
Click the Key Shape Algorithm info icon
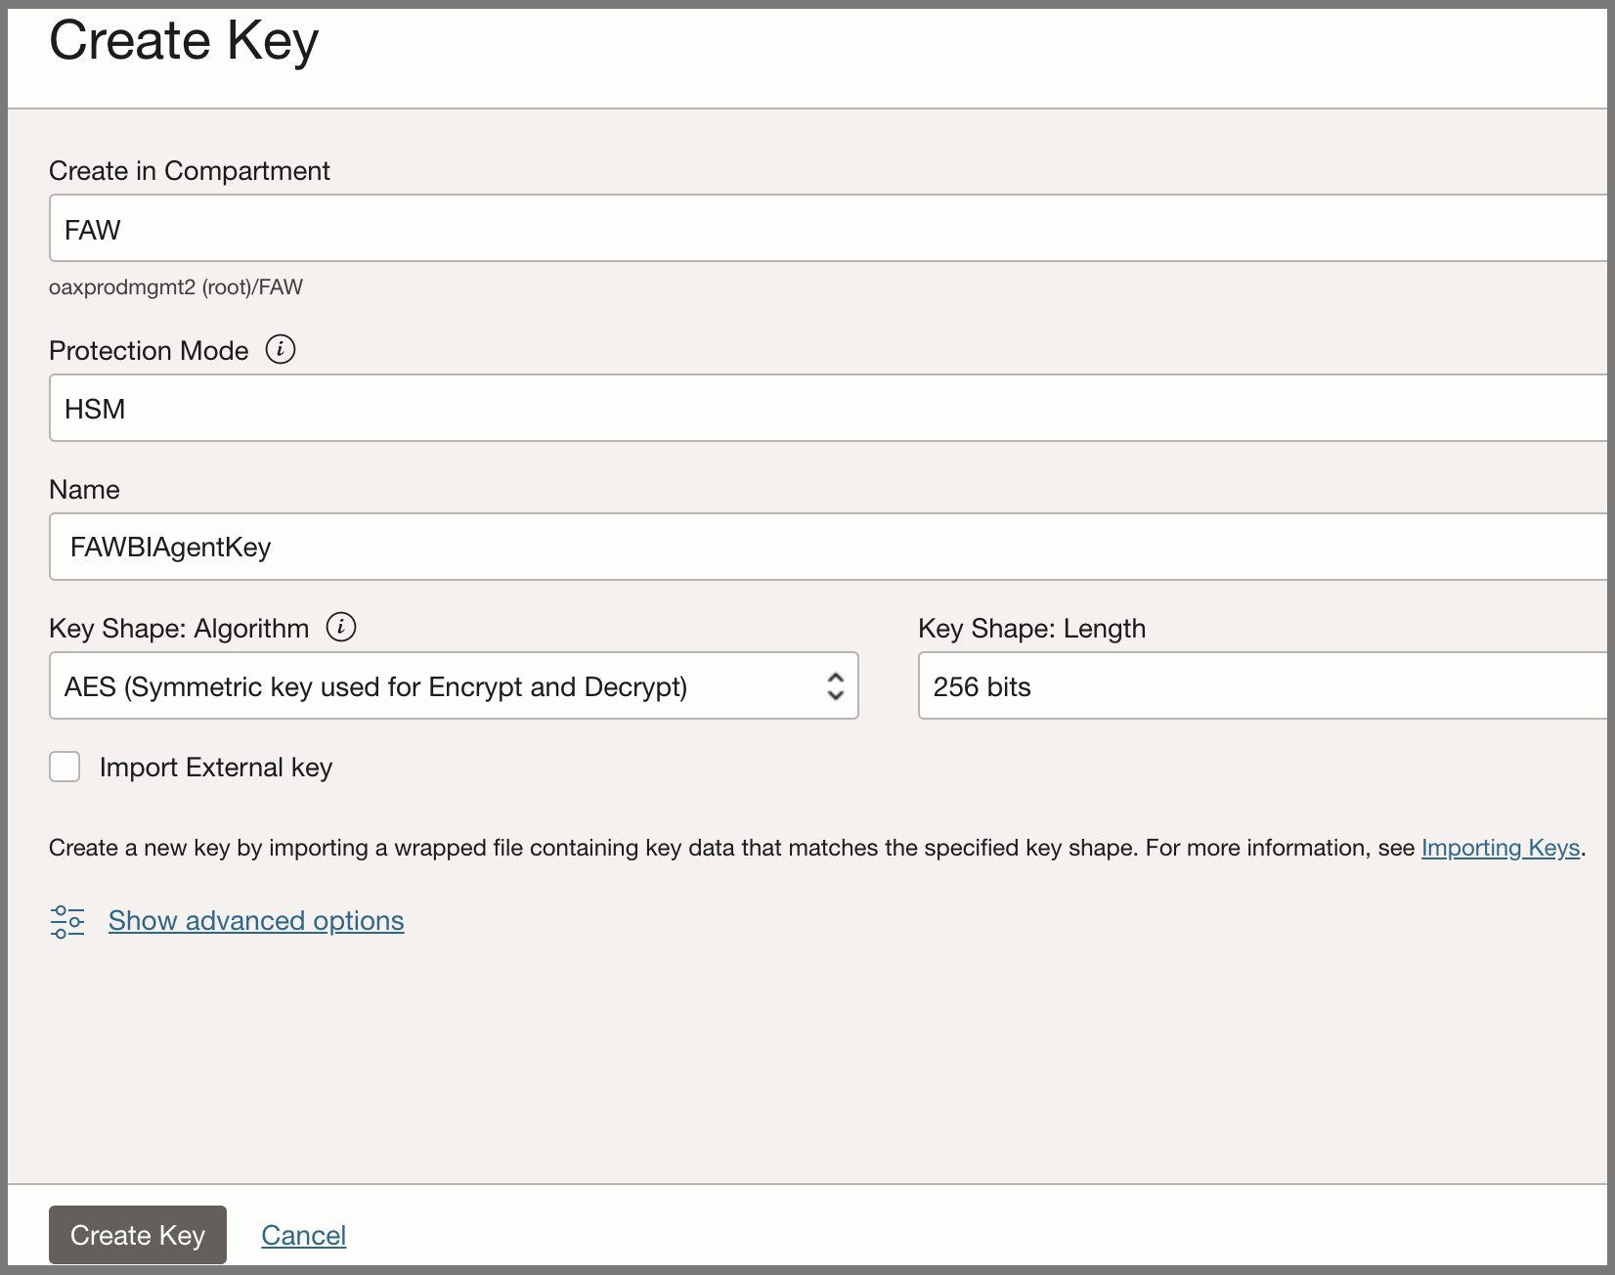point(340,628)
